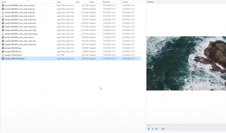The image size is (226, 133).
Task: Sort files by Type column header
Action: 66,2
